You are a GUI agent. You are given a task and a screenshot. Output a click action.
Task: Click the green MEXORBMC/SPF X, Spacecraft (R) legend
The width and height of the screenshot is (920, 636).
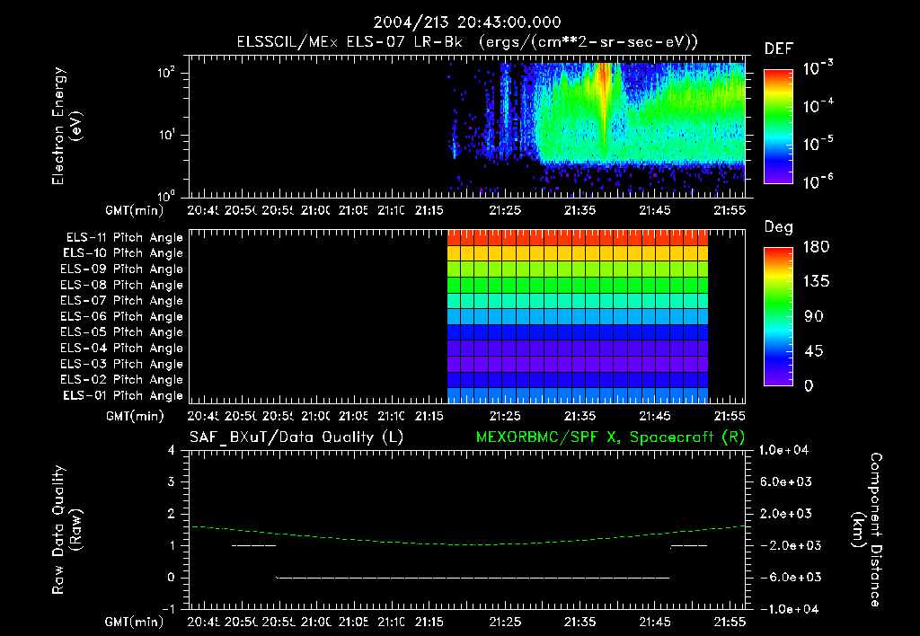pos(610,437)
